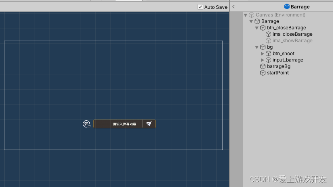Select the disabled ima_showBarrage object
The height and width of the screenshot is (187, 333).
(x=292, y=41)
